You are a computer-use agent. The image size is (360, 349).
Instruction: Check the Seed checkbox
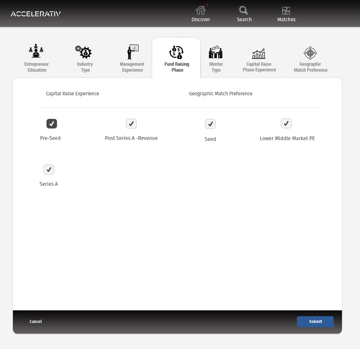[210, 124]
